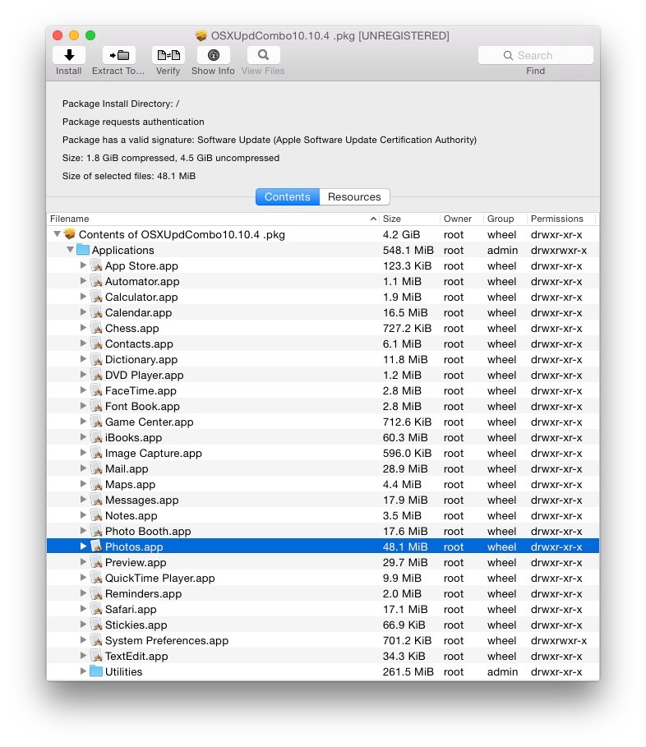646x747 pixels.
Task: Expand Calendar.app disclosure triangle
Action: click(83, 312)
